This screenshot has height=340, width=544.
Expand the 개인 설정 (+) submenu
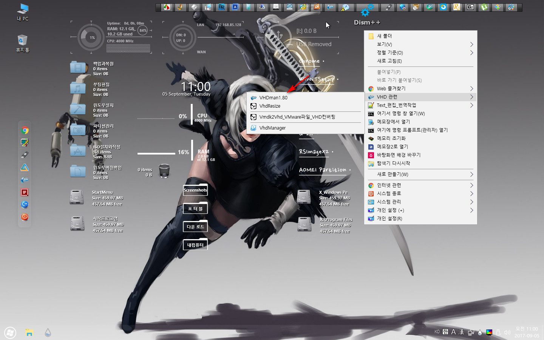(x=420, y=210)
